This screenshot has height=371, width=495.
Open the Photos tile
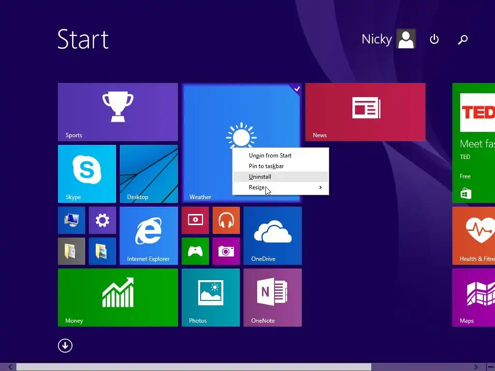point(211,298)
